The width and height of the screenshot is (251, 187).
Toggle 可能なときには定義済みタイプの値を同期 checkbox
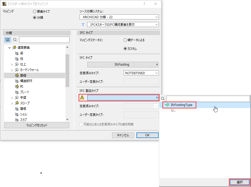81,124
